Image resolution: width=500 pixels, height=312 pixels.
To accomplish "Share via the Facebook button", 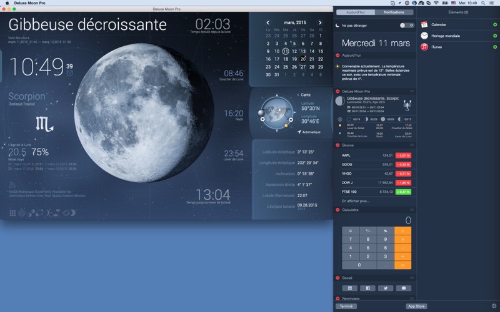I will tap(367, 288).
